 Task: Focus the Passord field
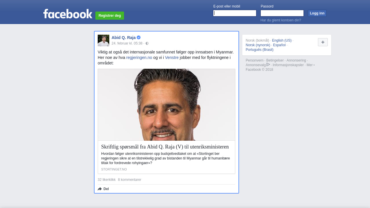(282, 13)
